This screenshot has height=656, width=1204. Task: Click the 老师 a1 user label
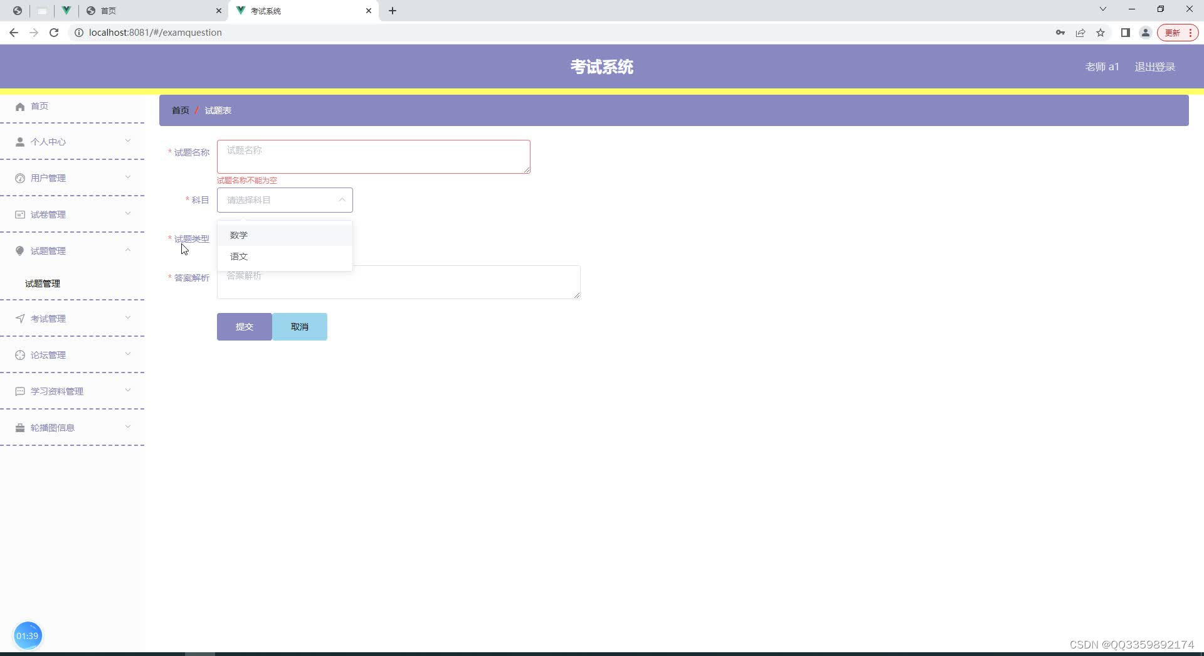1102,67
